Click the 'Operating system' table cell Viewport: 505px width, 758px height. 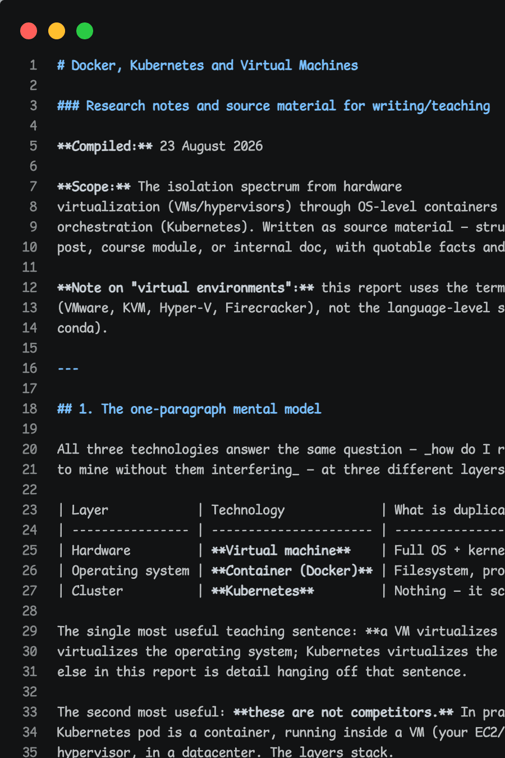coord(131,570)
